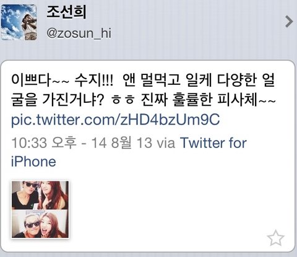The height and width of the screenshot is (257, 297).
Task: Tap the tweet timestamp 10:33 오후
Action: (x=44, y=143)
